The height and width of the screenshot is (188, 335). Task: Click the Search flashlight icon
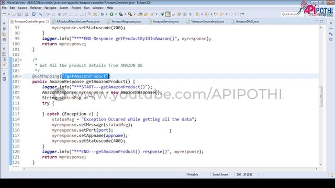[152, 14]
